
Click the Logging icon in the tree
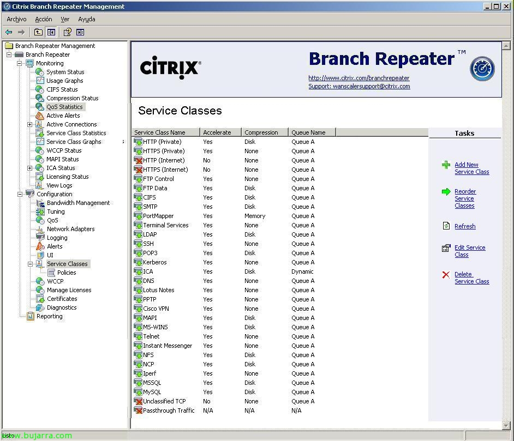(x=40, y=238)
